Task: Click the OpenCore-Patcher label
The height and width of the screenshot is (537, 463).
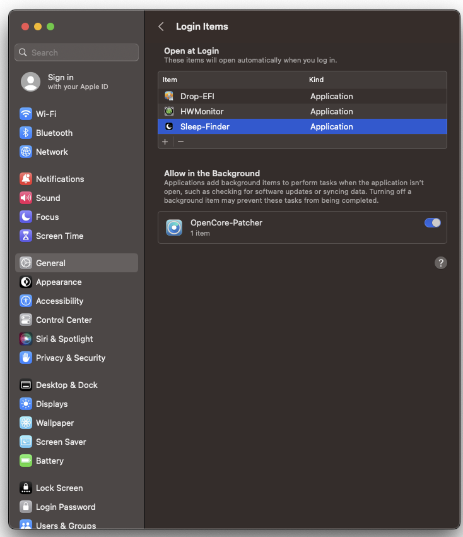Action: click(226, 222)
